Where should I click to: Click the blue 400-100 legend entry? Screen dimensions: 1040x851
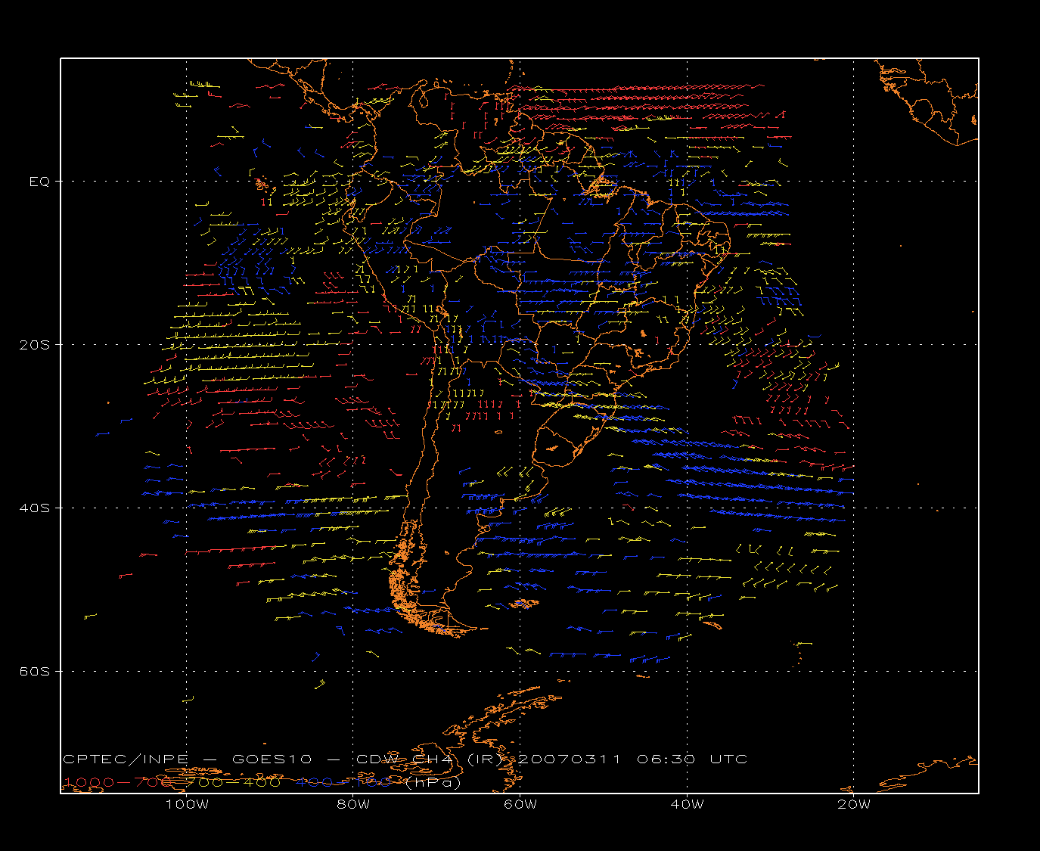(344, 782)
